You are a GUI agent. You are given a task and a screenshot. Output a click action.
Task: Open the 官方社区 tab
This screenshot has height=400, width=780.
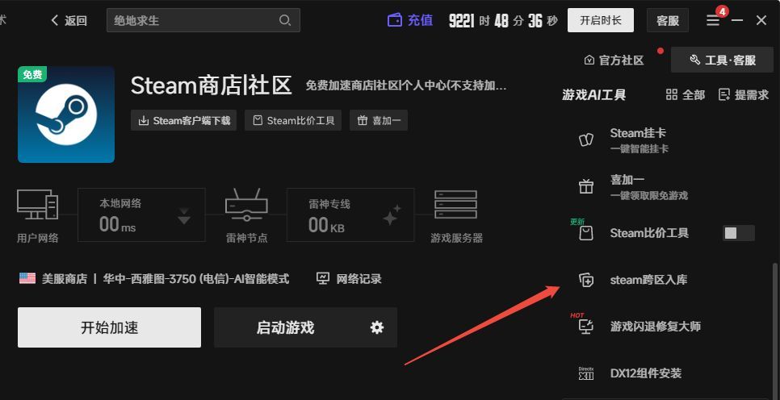click(x=614, y=60)
